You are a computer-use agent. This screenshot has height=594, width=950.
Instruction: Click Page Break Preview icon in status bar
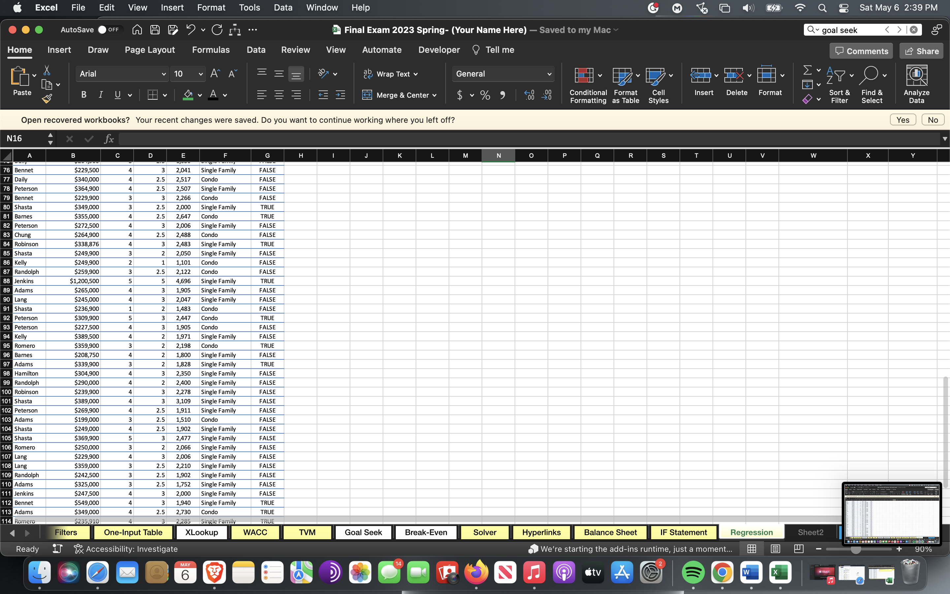coord(799,549)
